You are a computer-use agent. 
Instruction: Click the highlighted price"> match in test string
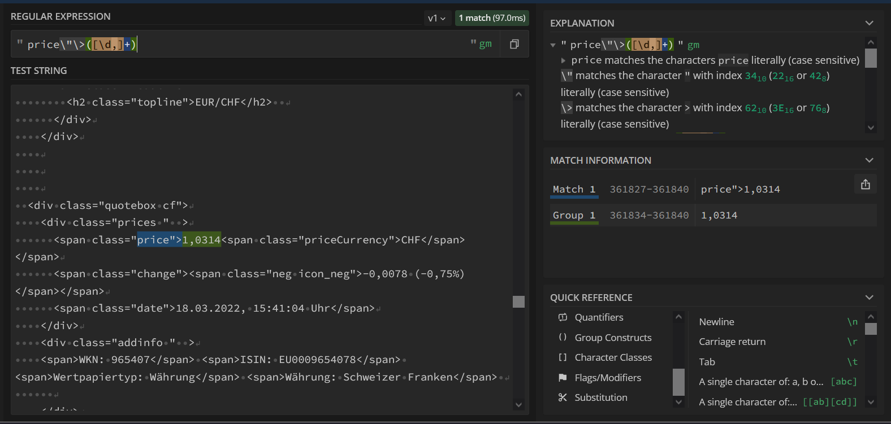159,240
